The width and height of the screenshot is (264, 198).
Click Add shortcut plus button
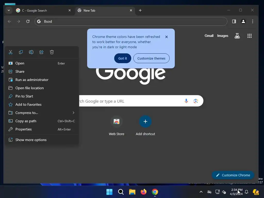coord(145,122)
